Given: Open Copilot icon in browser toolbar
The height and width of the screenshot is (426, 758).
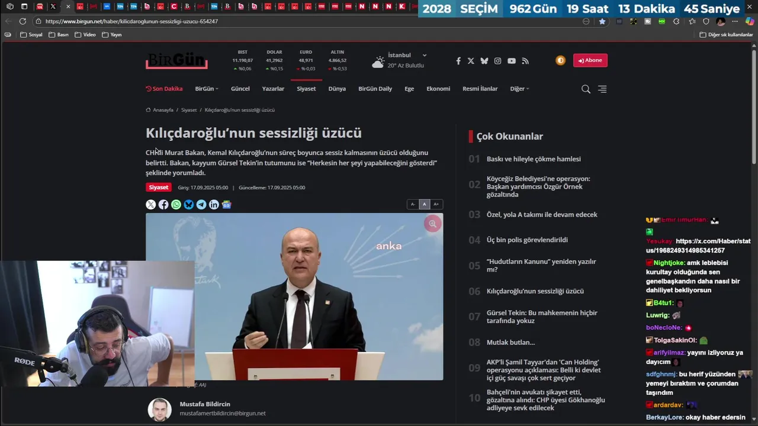Looking at the screenshot, I should click(750, 21).
